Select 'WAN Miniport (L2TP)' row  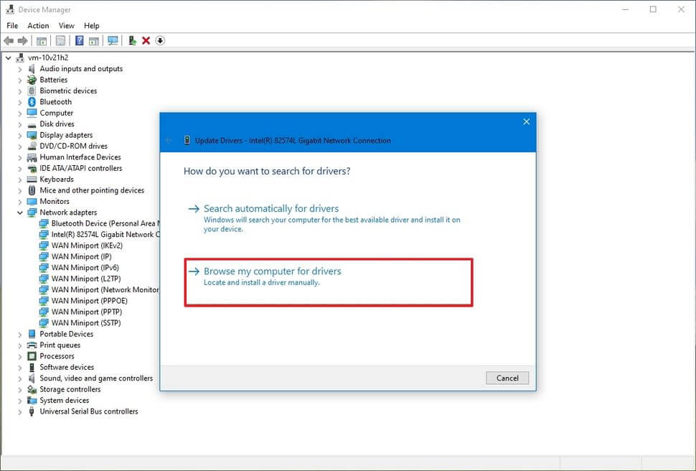(80, 279)
